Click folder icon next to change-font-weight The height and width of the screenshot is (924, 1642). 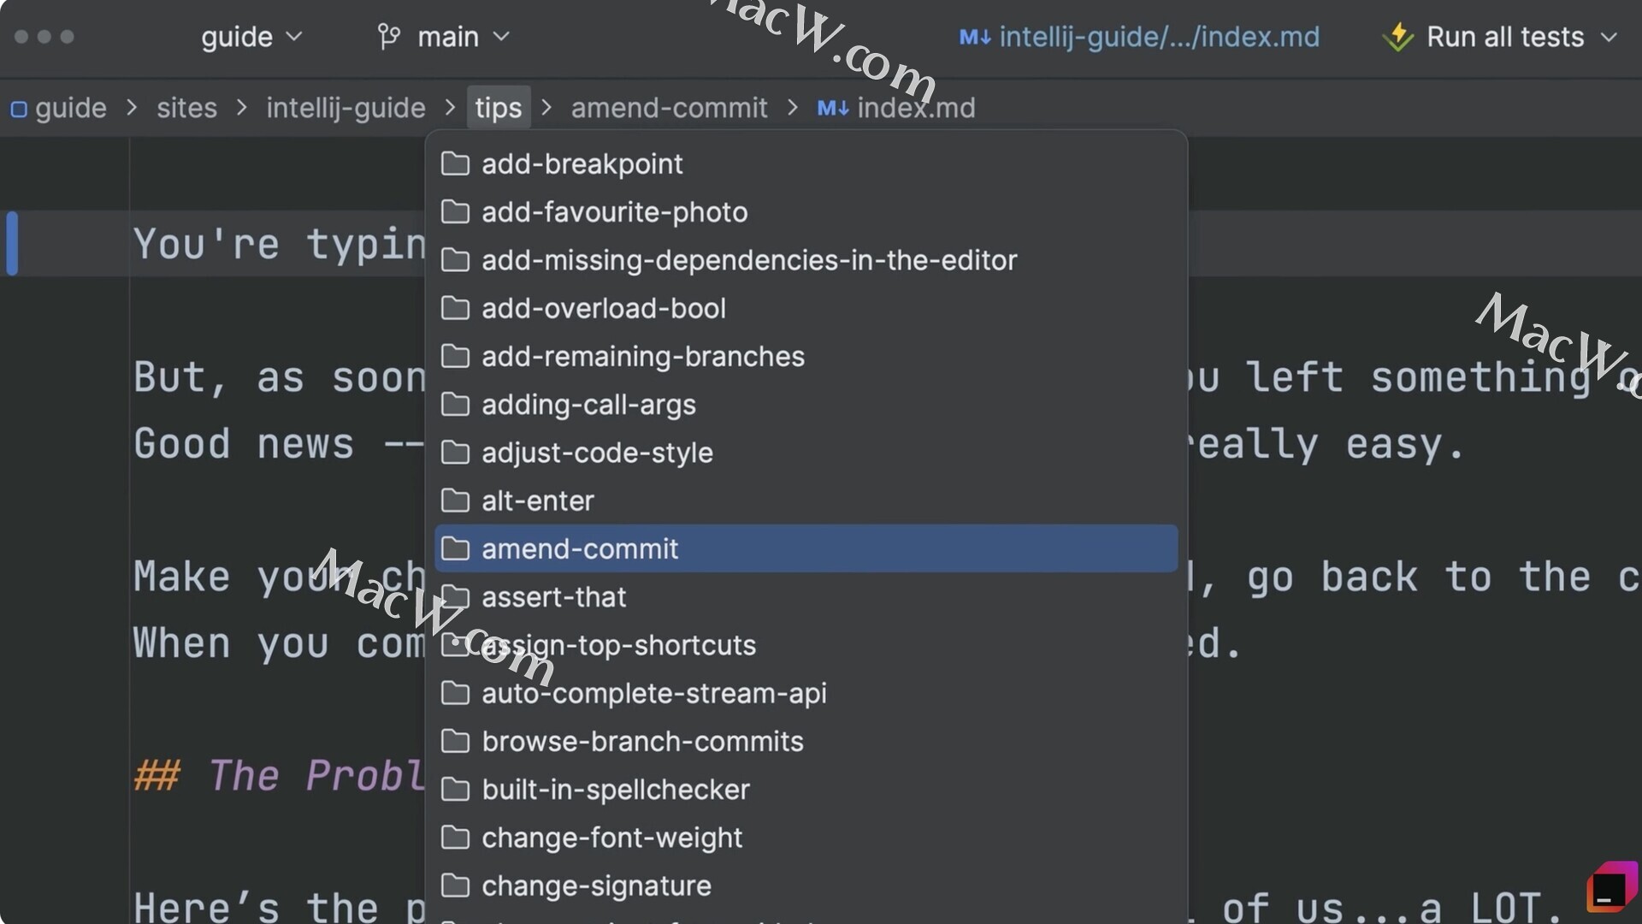[x=455, y=838]
